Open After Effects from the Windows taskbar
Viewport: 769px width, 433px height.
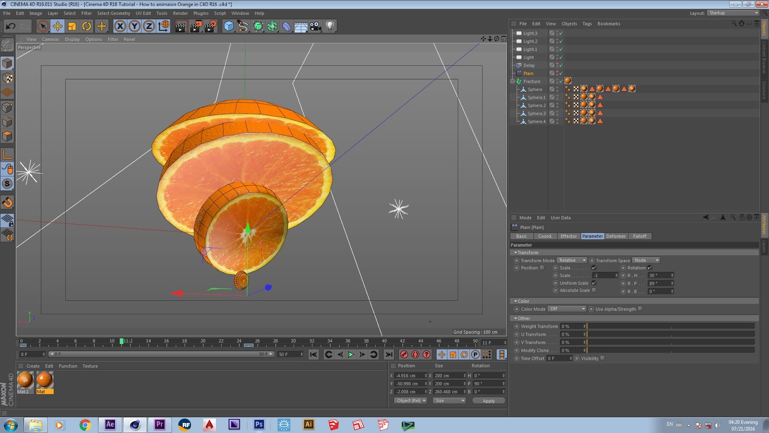pyautogui.click(x=110, y=424)
